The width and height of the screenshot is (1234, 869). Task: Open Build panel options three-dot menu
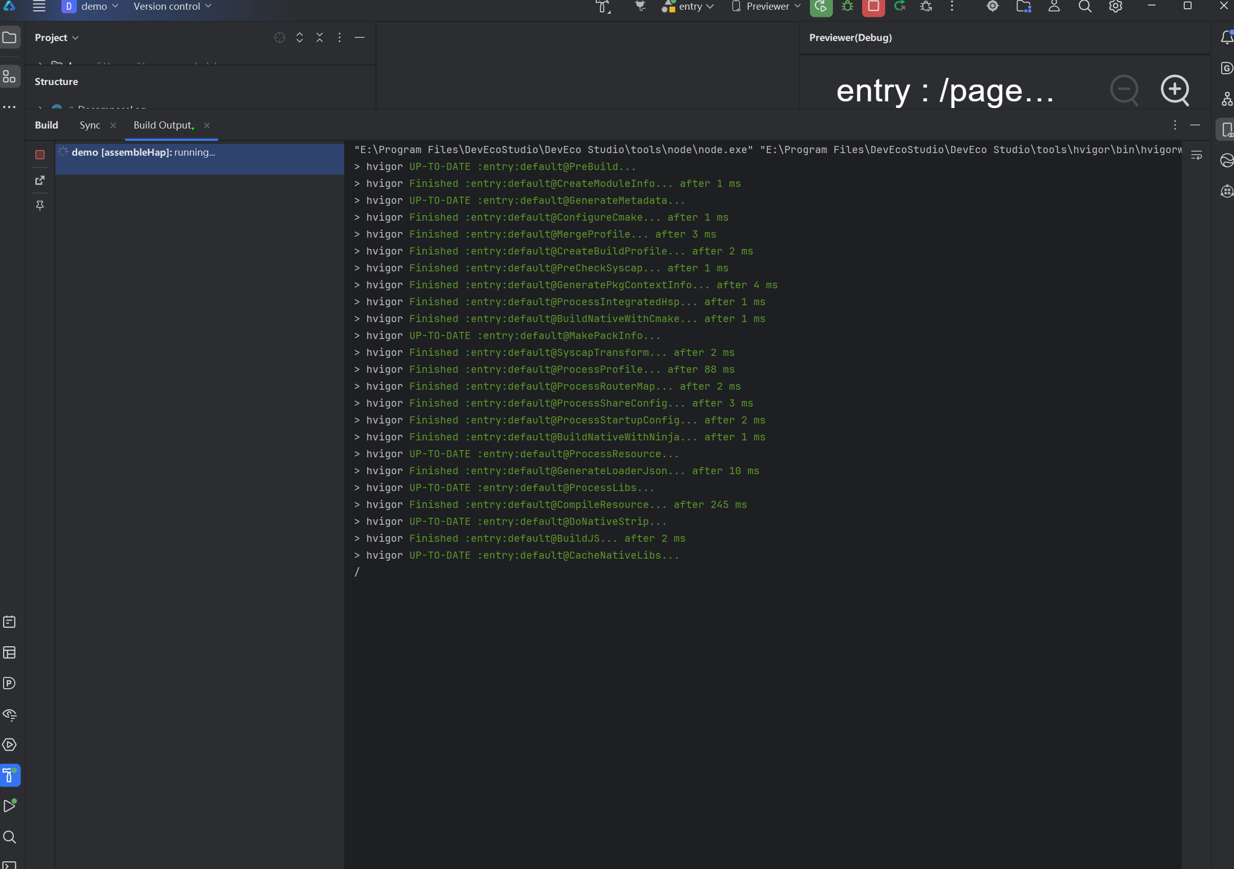pos(1175,125)
